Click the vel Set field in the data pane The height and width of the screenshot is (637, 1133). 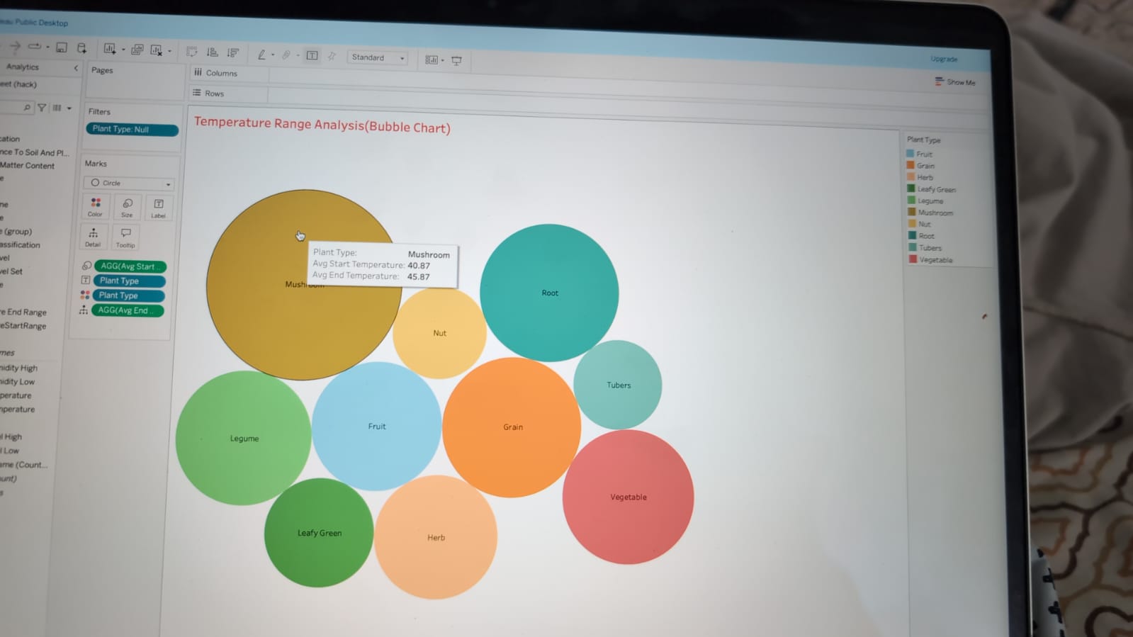click(11, 271)
